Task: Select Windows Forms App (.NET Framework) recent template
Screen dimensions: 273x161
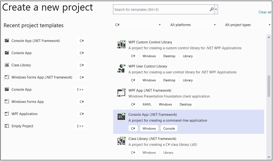Action: tap(42, 77)
